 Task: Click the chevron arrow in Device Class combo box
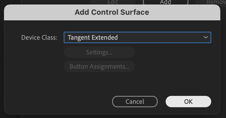206,37
